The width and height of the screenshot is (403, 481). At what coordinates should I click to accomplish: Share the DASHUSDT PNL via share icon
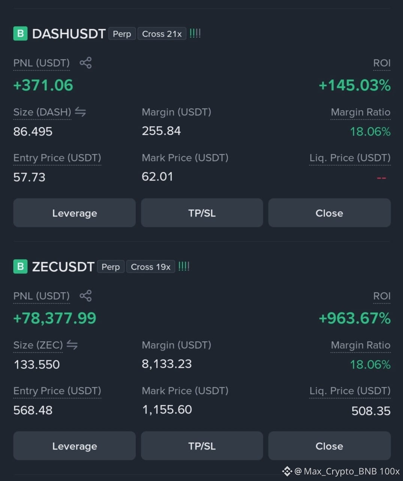(85, 63)
